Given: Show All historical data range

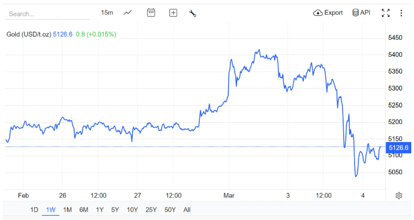Looking at the screenshot, I should pyautogui.click(x=187, y=210).
